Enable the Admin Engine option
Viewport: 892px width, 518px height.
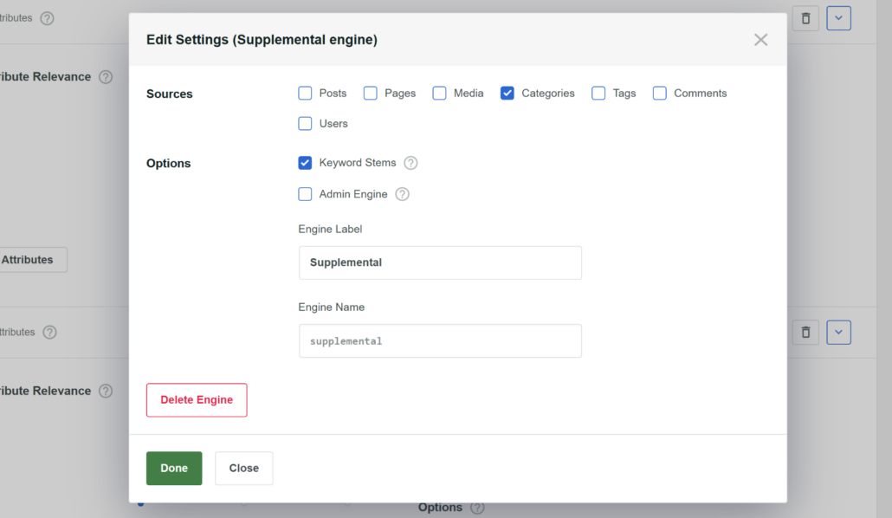pyautogui.click(x=305, y=194)
